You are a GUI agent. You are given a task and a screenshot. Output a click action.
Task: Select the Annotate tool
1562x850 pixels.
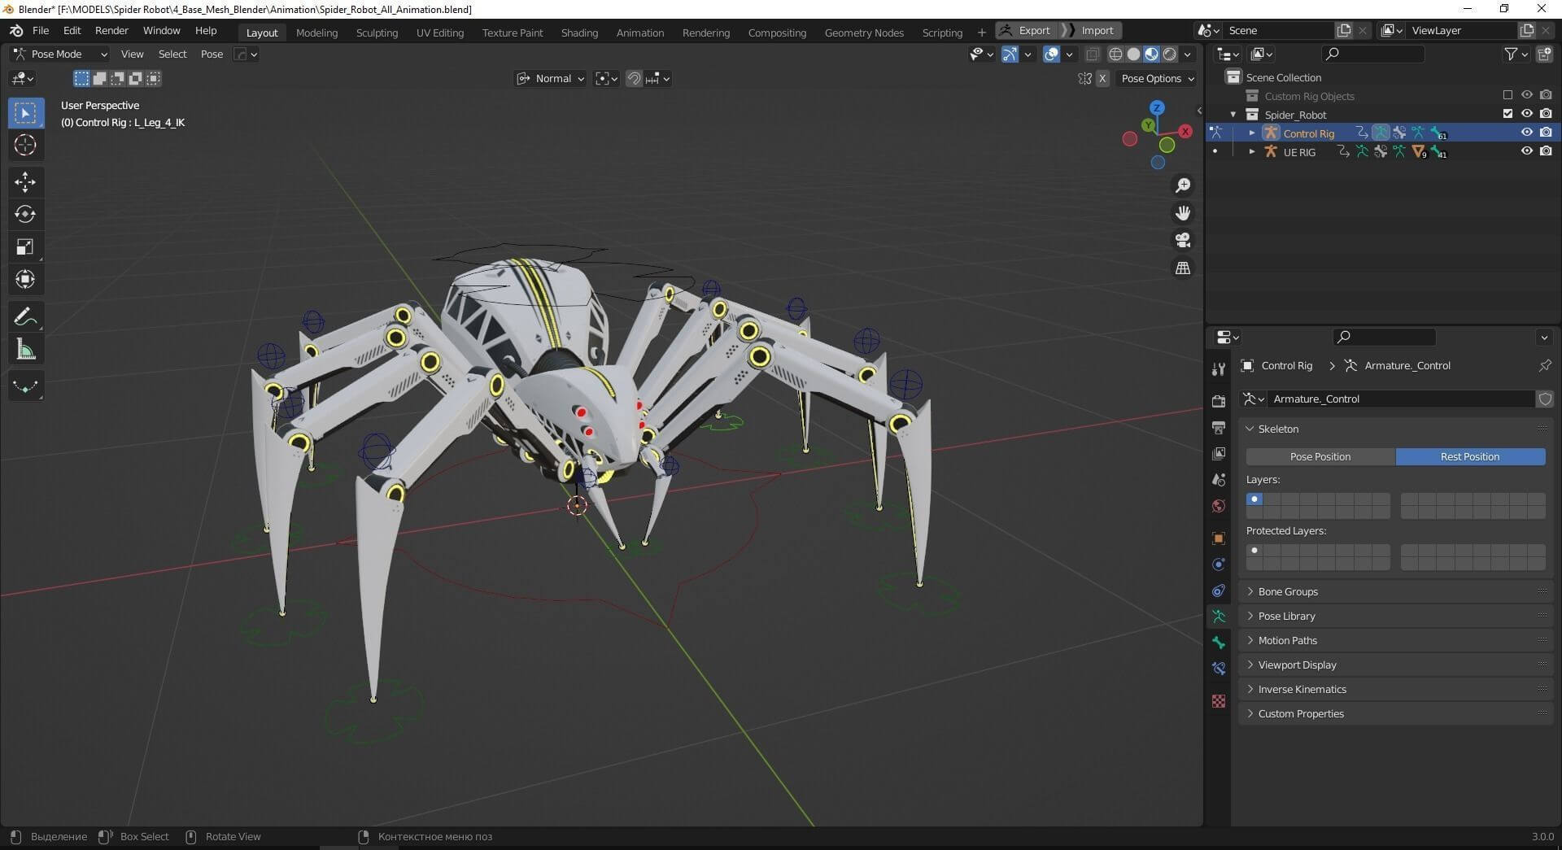click(25, 316)
